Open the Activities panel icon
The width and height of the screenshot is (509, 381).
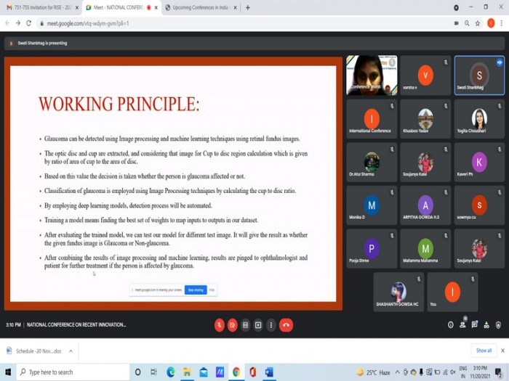[486, 325]
